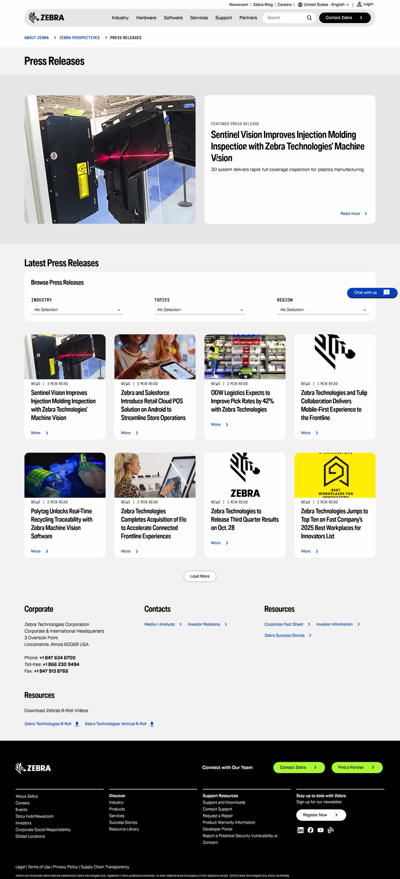
Task: Open the Services menu in the navigation bar
Action: click(x=199, y=18)
